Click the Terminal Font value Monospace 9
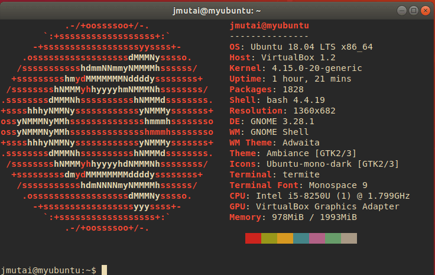The width and height of the screenshot is (435, 275). pos(338,185)
